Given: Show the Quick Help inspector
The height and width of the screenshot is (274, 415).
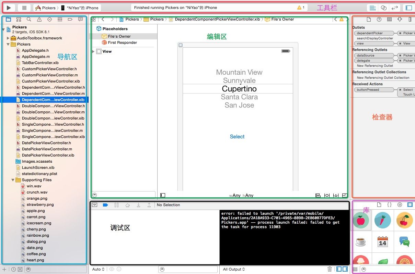Looking at the screenshot, I should click(379, 20).
